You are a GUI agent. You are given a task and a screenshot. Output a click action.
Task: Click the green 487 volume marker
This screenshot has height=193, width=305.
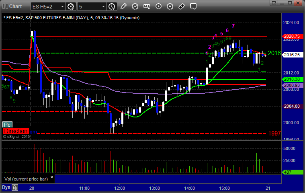pyautogui.click(x=293, y=172)
